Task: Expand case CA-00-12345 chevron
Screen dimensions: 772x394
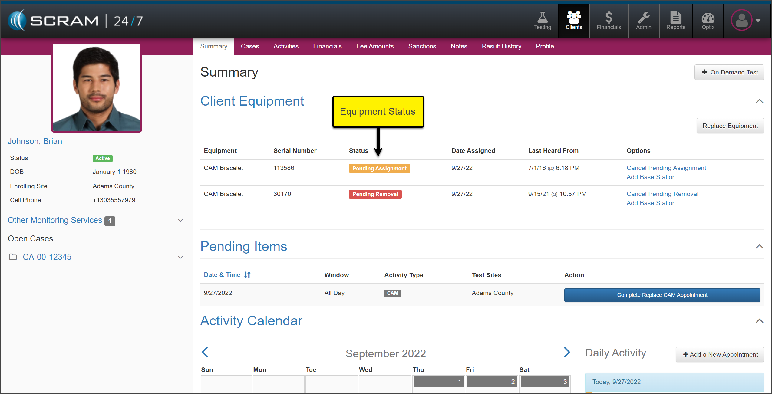Action: coord(180,257)
